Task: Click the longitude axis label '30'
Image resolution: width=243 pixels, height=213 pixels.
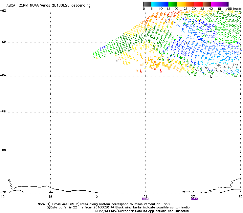Action: [x=240, y=197]
